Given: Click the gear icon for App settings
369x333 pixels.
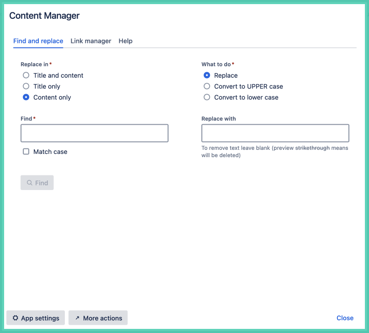Looking at the screenshot, I should pyautogui.click(x=16, y=318).
